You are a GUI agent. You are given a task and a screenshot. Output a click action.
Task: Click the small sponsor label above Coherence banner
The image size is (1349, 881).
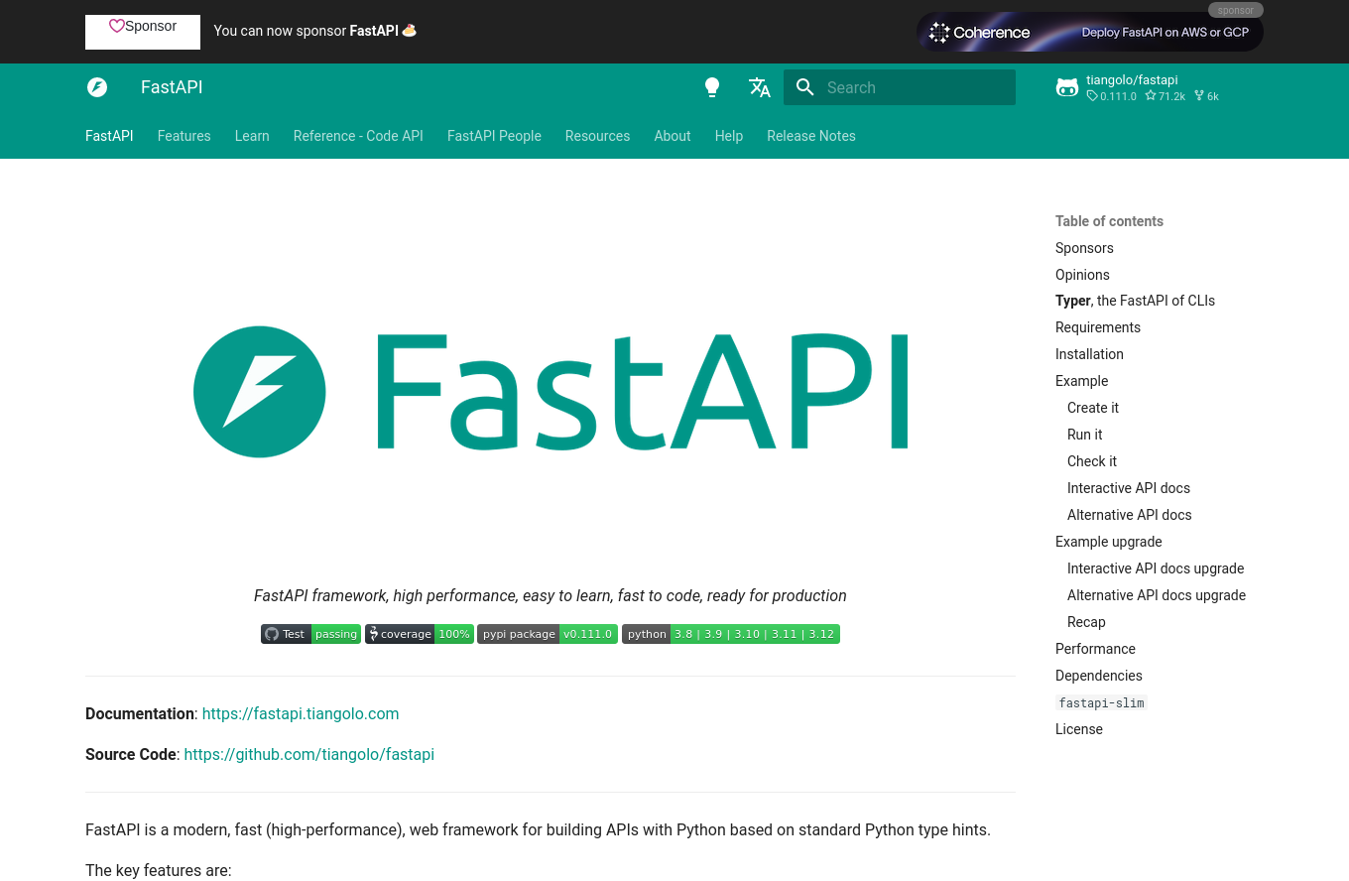[x=1236, y=10]
